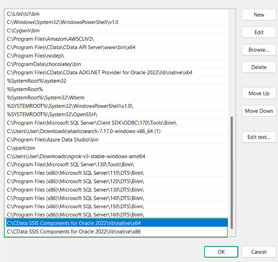Select CData ADO.NET Provider for Oracle path
278x262 pixels.
(x=116, y=73)
